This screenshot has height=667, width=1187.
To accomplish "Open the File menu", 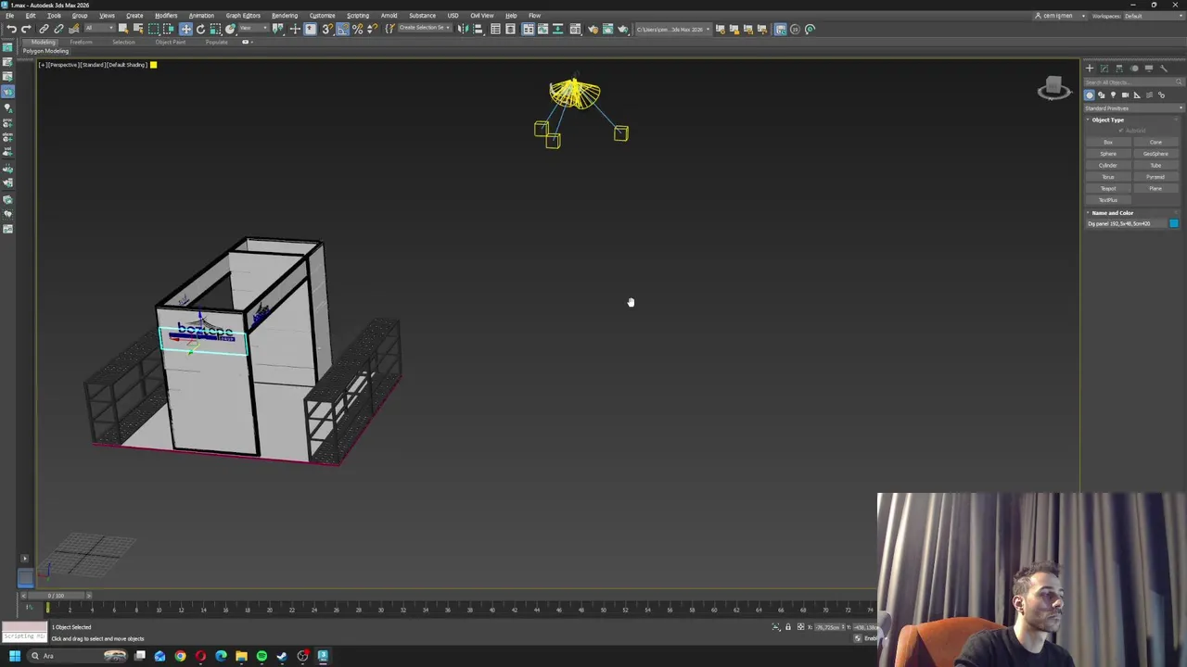I will (9, 16).
